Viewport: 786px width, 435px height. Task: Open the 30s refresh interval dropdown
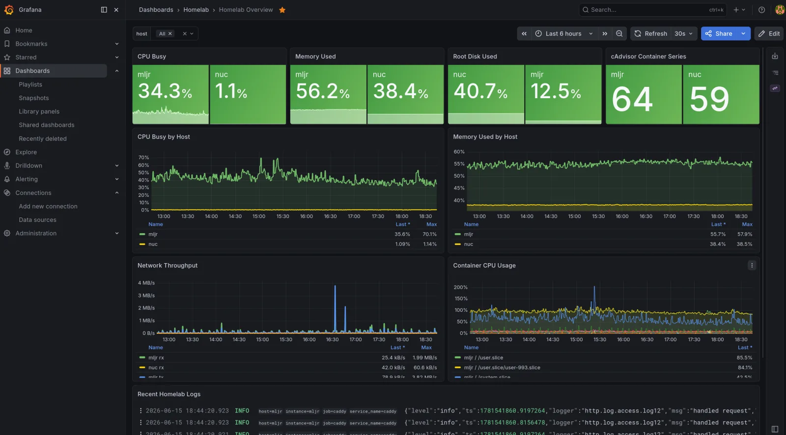click(684, 34)
